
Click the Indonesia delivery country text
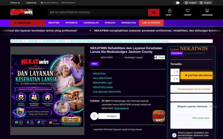tap(31, 3)
